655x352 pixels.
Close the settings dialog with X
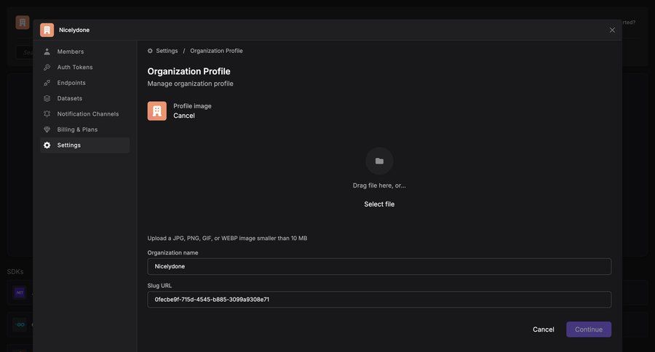(612, 30)
